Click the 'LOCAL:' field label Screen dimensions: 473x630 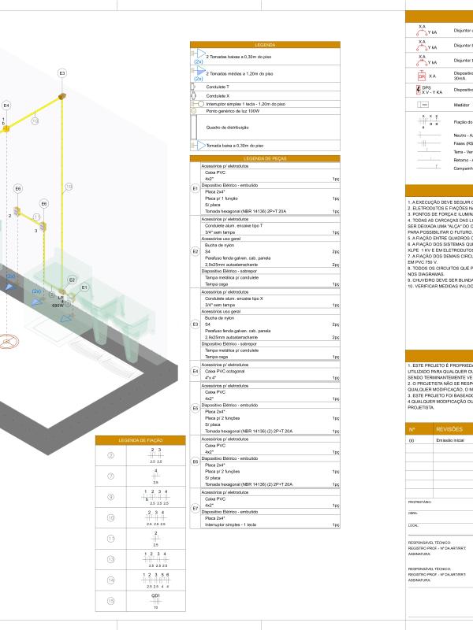click(413, 525)
